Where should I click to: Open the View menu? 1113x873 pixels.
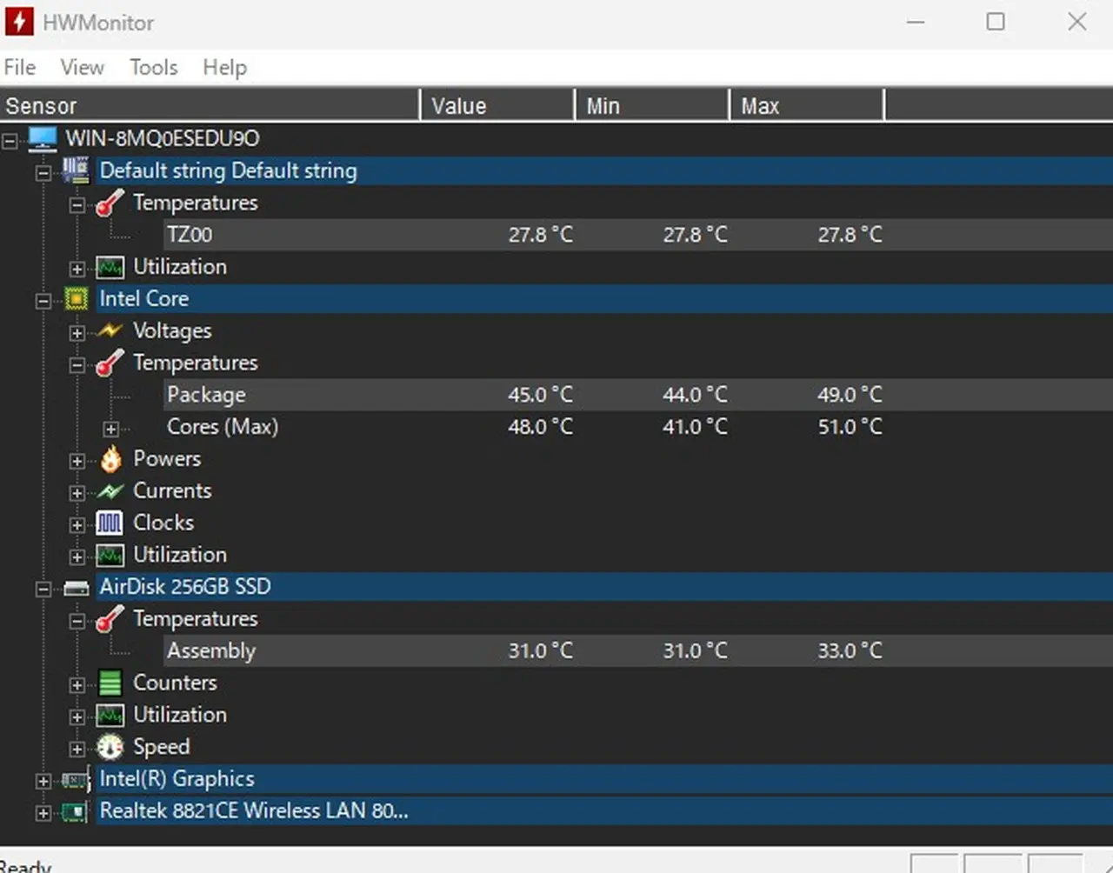82,68
